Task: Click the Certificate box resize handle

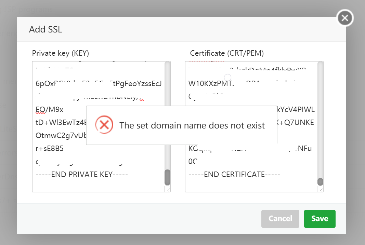Action: 320,189
